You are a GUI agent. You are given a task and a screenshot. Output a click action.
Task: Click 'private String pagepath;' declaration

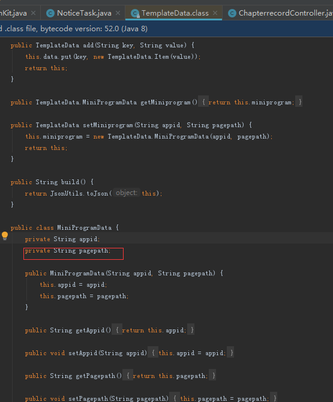pyautogui.click(x=68, y=250)
